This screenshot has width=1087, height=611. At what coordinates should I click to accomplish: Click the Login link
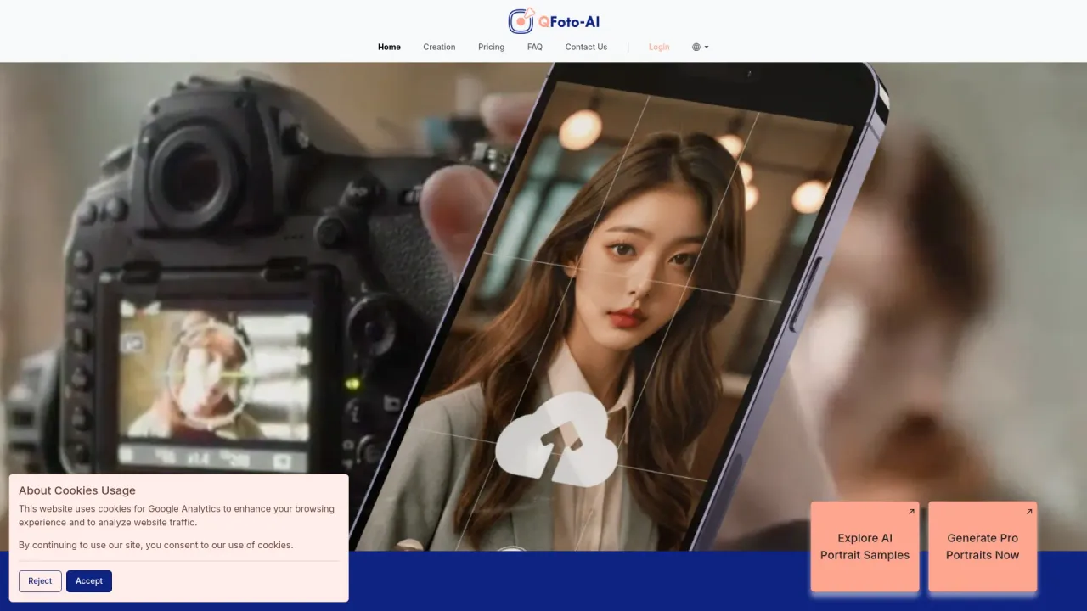[x=659, y=47]
